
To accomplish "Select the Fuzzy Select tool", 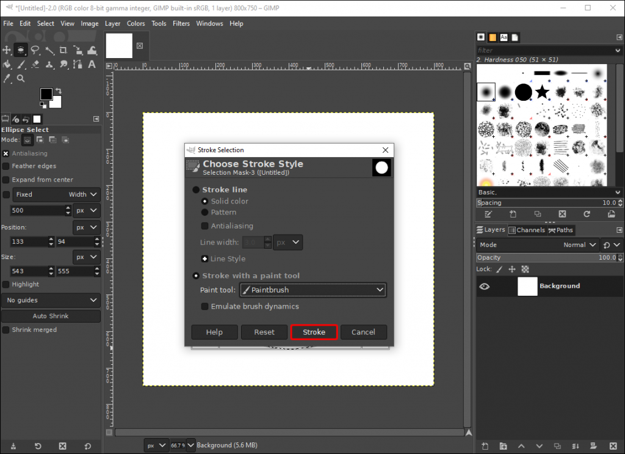I will click(49, 50).
